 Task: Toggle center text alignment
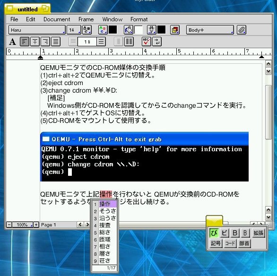click(35, 42)
